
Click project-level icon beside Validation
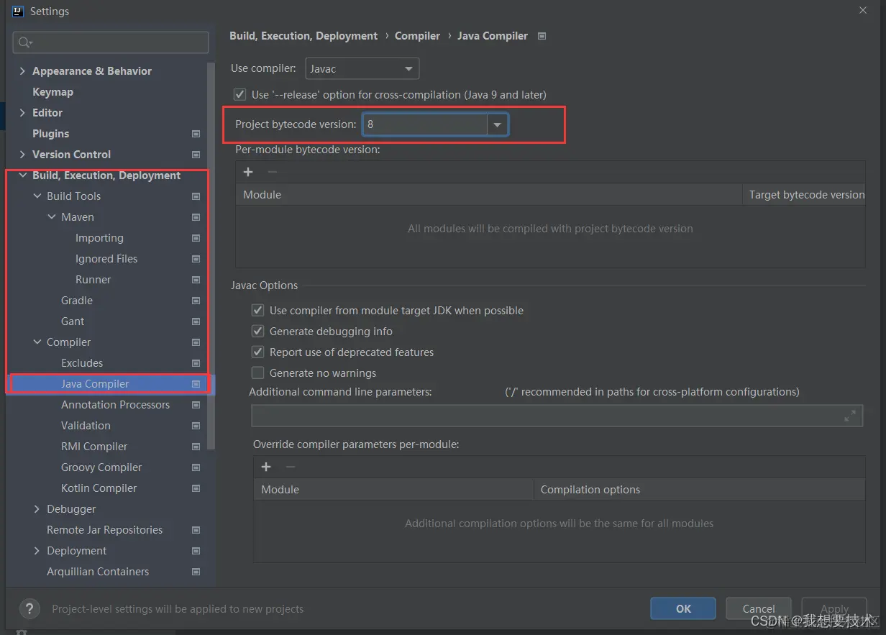196,426
